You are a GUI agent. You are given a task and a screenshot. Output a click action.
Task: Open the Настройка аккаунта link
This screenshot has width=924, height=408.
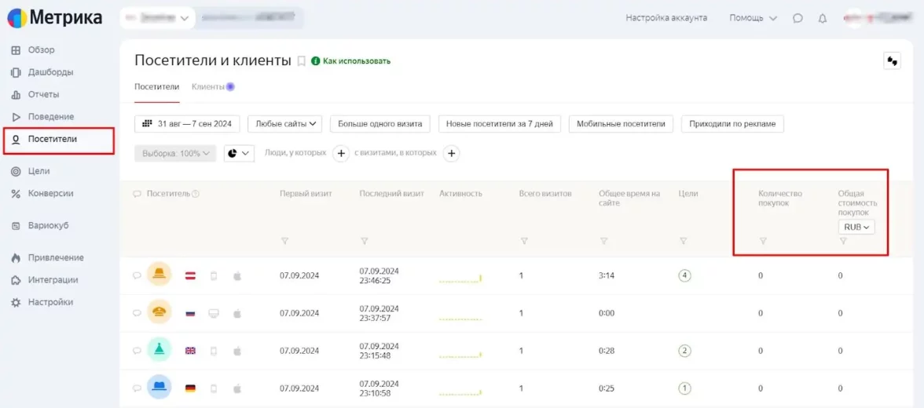coord(665,18)
